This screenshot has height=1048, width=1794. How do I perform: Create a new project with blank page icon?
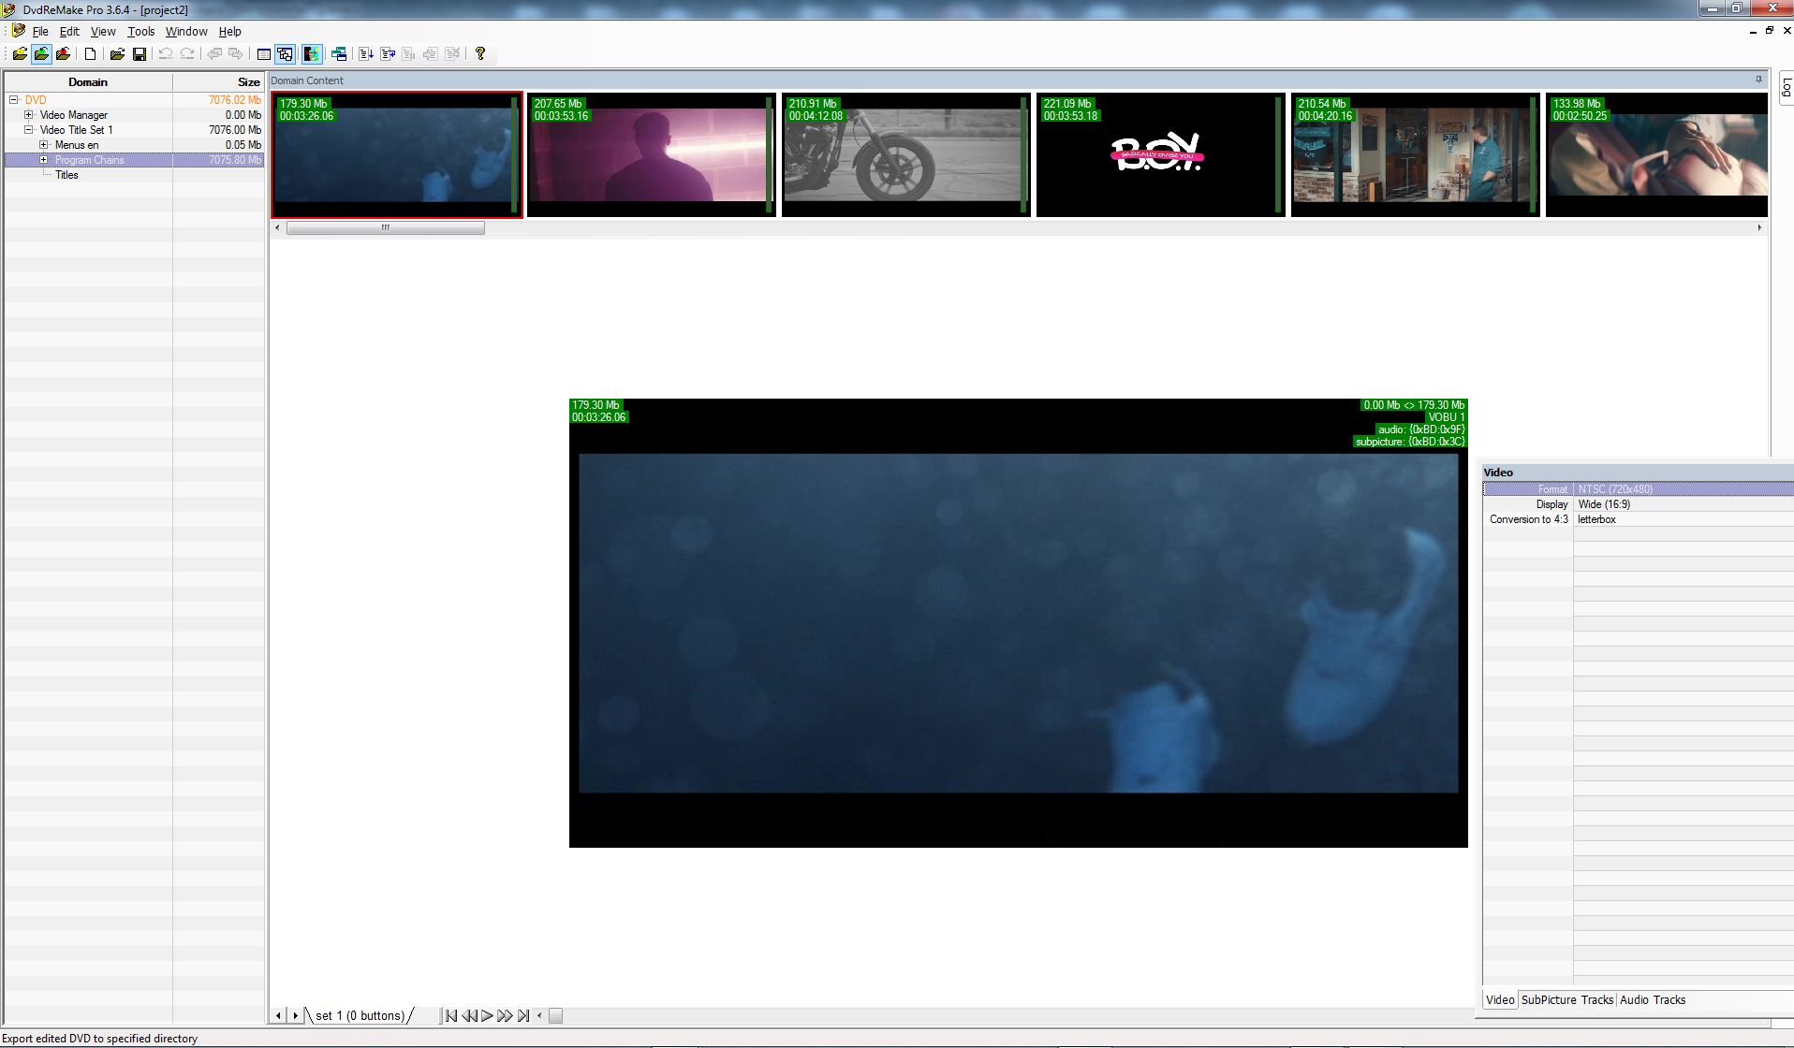90,54
